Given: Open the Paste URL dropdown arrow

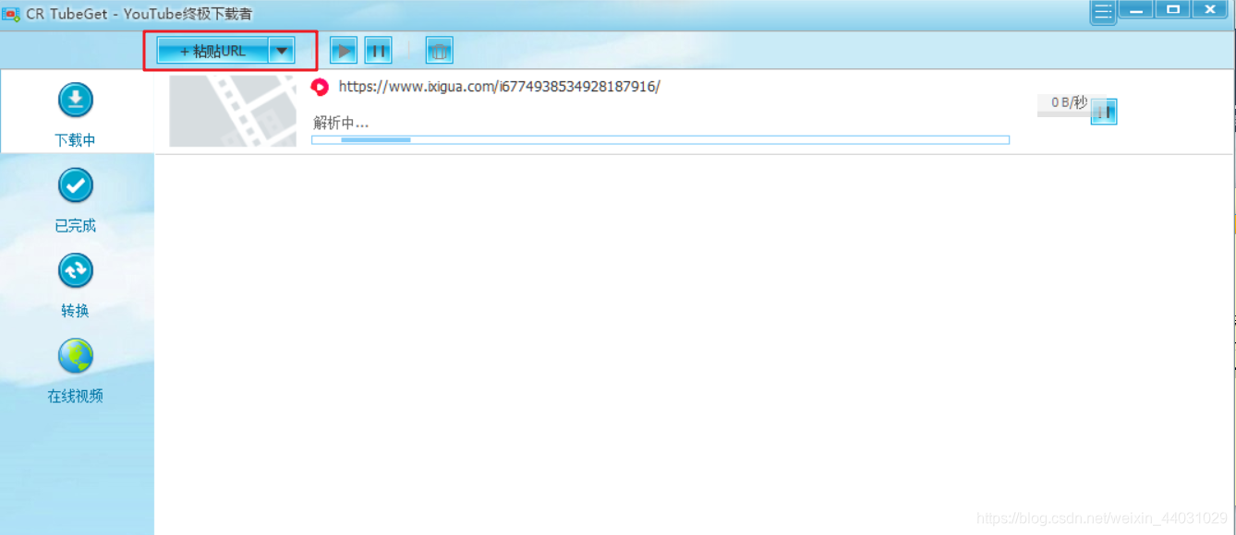Looking at the screenshot, I should coord(282,51).
